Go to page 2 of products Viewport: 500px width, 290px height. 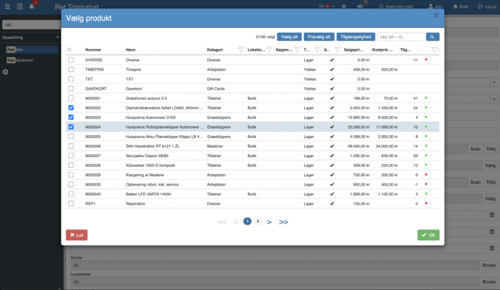258,221
